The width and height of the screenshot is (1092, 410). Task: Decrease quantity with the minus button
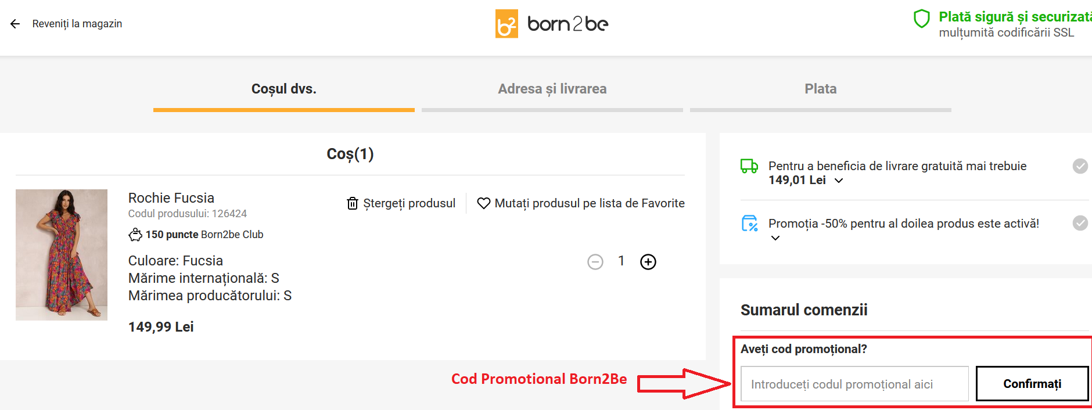[x=595, y=262]
